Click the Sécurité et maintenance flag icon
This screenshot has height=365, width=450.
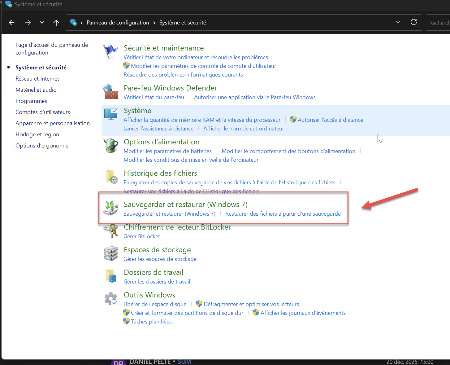point(110,51)
